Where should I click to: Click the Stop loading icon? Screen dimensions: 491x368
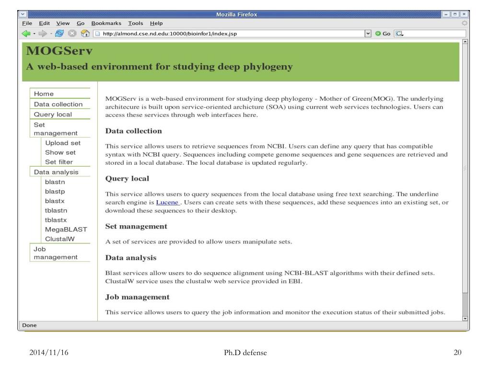[72, 34]
